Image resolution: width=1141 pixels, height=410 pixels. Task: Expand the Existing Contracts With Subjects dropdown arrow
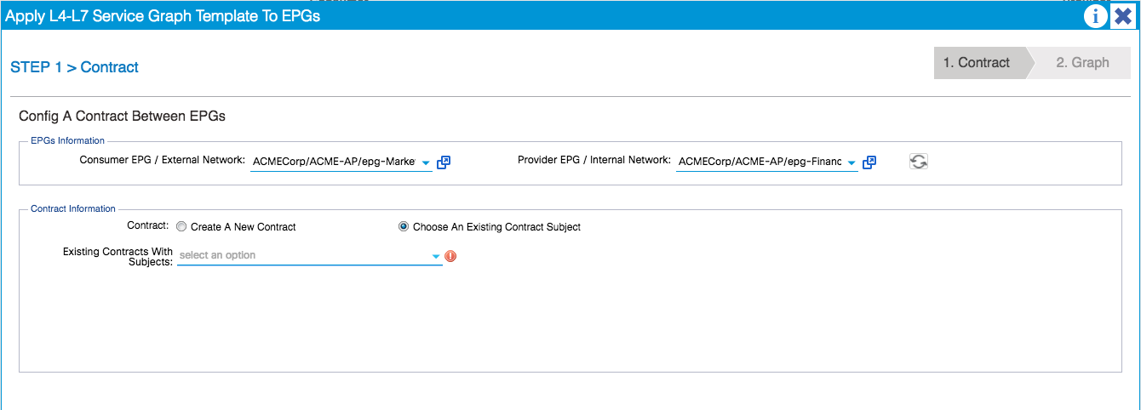436,256
